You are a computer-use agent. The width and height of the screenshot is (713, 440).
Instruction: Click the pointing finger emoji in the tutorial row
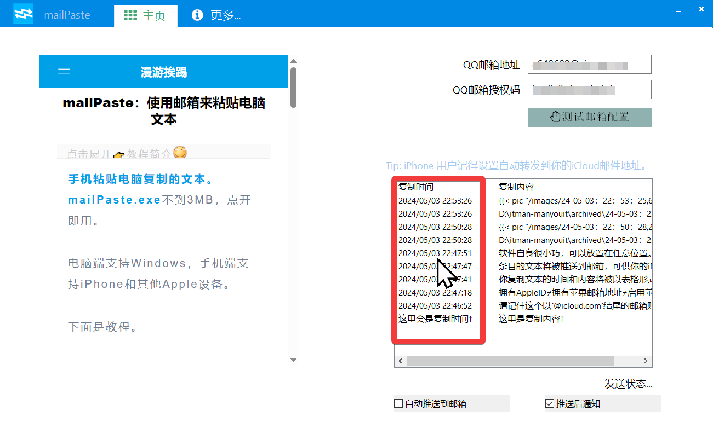[118, 154]
